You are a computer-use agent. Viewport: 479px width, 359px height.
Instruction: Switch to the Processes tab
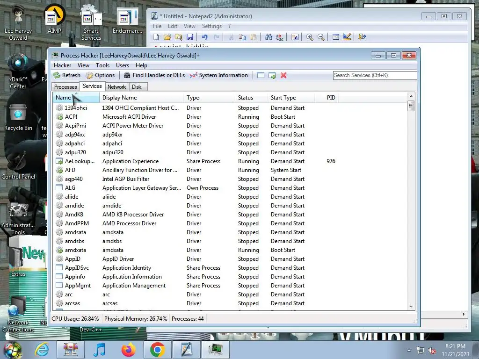(x=65, y=87)
